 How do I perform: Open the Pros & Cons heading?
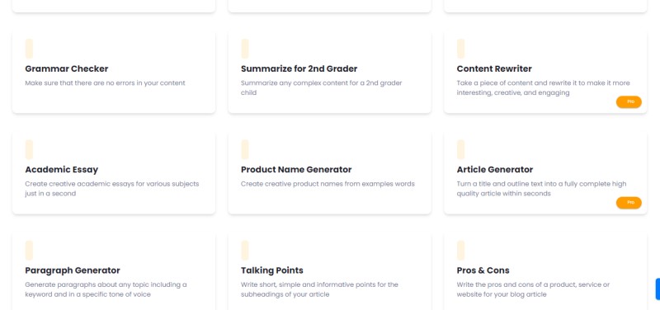pos(483,270)
